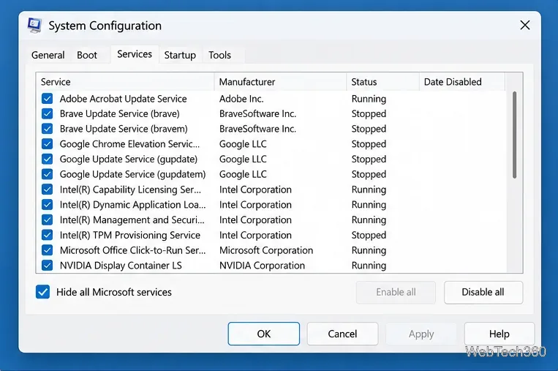
Task: Toggle Intel(R) Management and Security checkbox
Action: (x=47, y=220)
